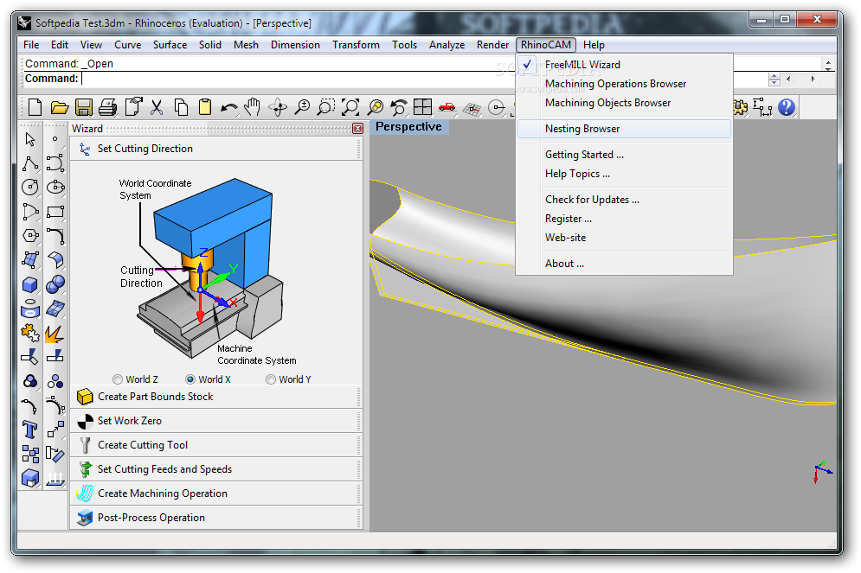Image resolution: width=861 pixels, height=573 pixels.
Task: Choose Machining Objects Browser menu entry
Action: 625,103
